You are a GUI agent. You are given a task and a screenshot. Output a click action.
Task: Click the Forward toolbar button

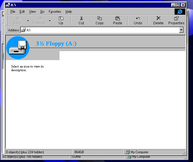[39, 21]
